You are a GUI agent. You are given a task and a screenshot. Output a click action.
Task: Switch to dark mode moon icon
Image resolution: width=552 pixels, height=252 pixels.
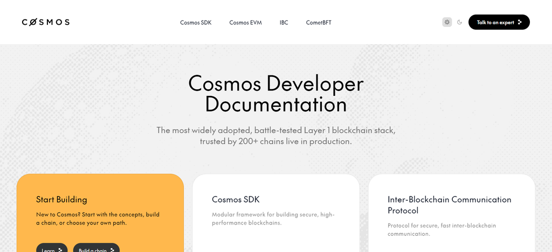click(x=459, y=22)
